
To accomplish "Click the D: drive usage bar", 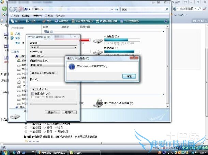I will 122,40.
